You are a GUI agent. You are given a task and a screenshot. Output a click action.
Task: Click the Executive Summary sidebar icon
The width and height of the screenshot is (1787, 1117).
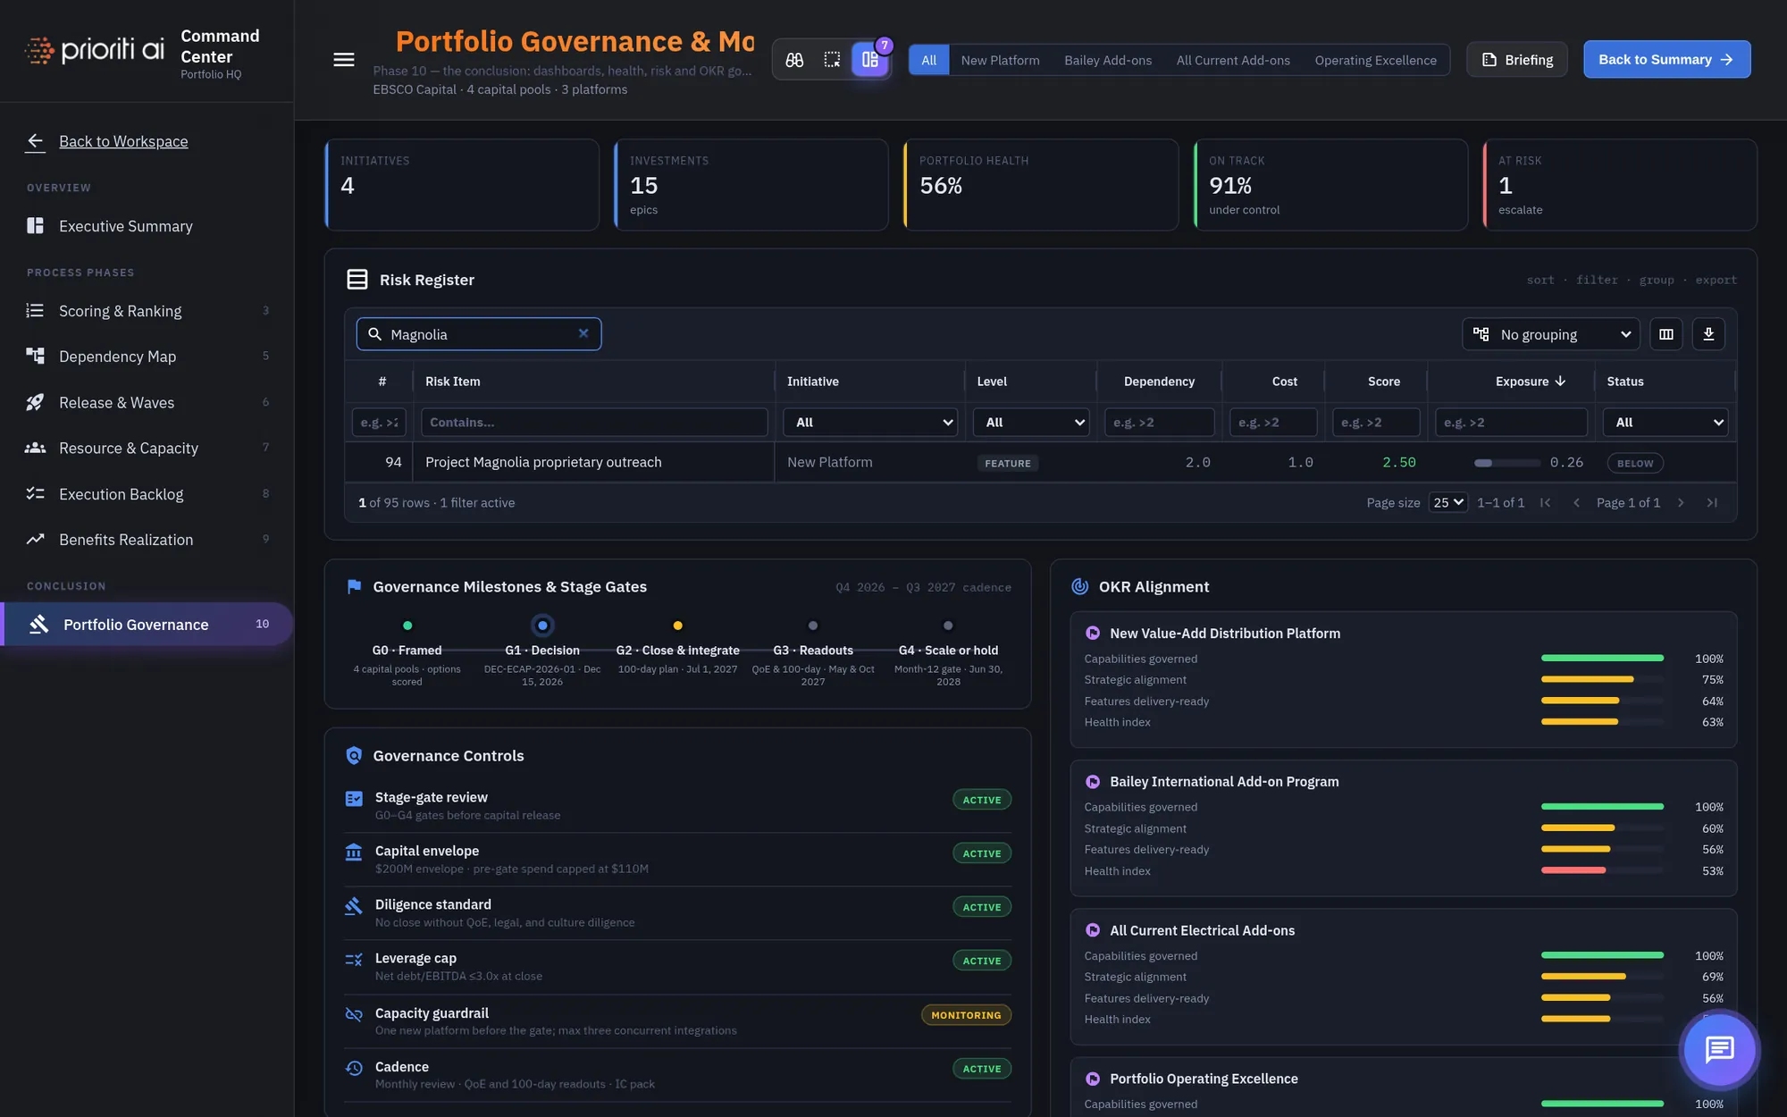[35, 226]
